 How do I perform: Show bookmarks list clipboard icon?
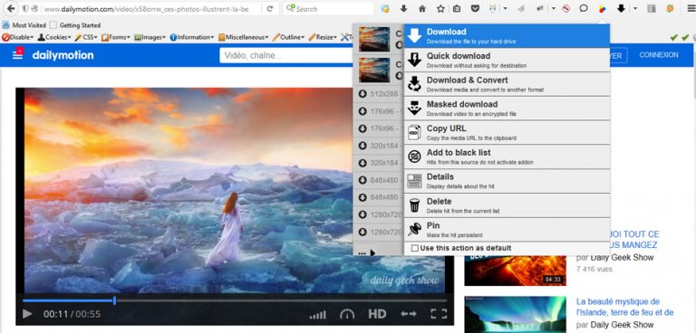(457, 8)
